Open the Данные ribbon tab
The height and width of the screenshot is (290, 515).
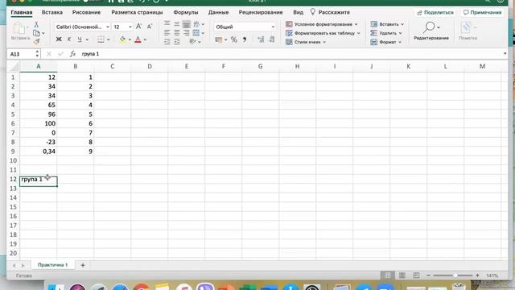click(218, 13)
